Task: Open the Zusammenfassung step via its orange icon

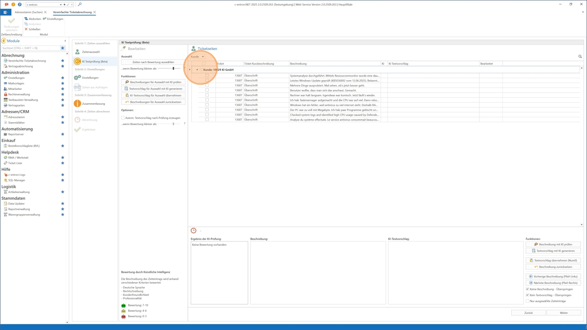Action: pos(77,104)
